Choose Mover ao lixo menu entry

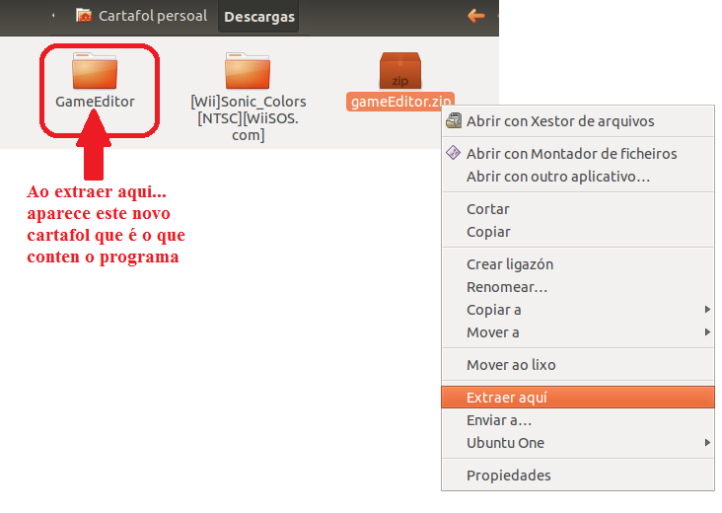(511, 365)
